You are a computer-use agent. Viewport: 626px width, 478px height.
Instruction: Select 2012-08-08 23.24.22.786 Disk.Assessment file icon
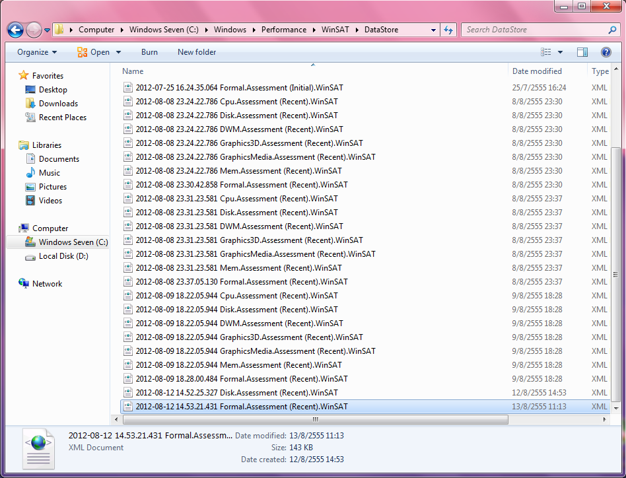click(127, 116)
